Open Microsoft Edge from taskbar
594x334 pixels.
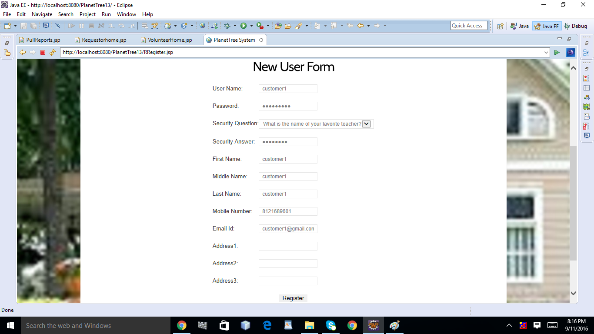tap(267, 325)
